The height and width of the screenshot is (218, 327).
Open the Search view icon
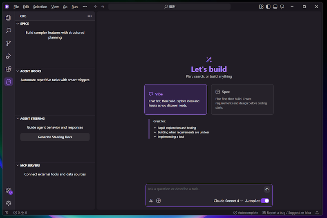[8, 31]
